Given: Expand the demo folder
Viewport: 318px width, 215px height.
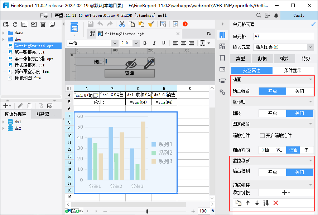Looking at the screenshot, I should click(3, 33).
